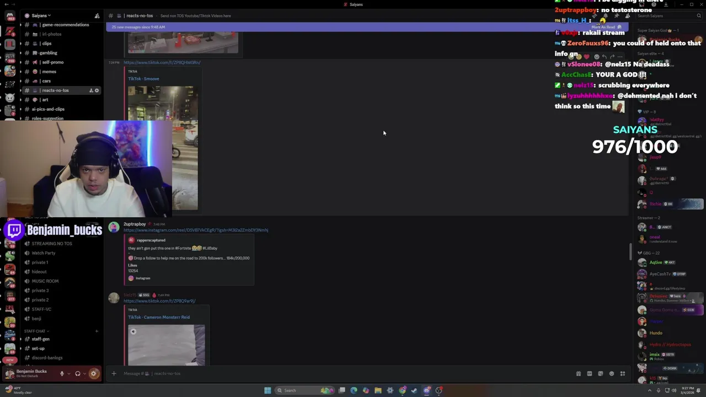This screenshot has width=706, height=397.
Task: Open the irl-photos channel
Action: point(61,34)
